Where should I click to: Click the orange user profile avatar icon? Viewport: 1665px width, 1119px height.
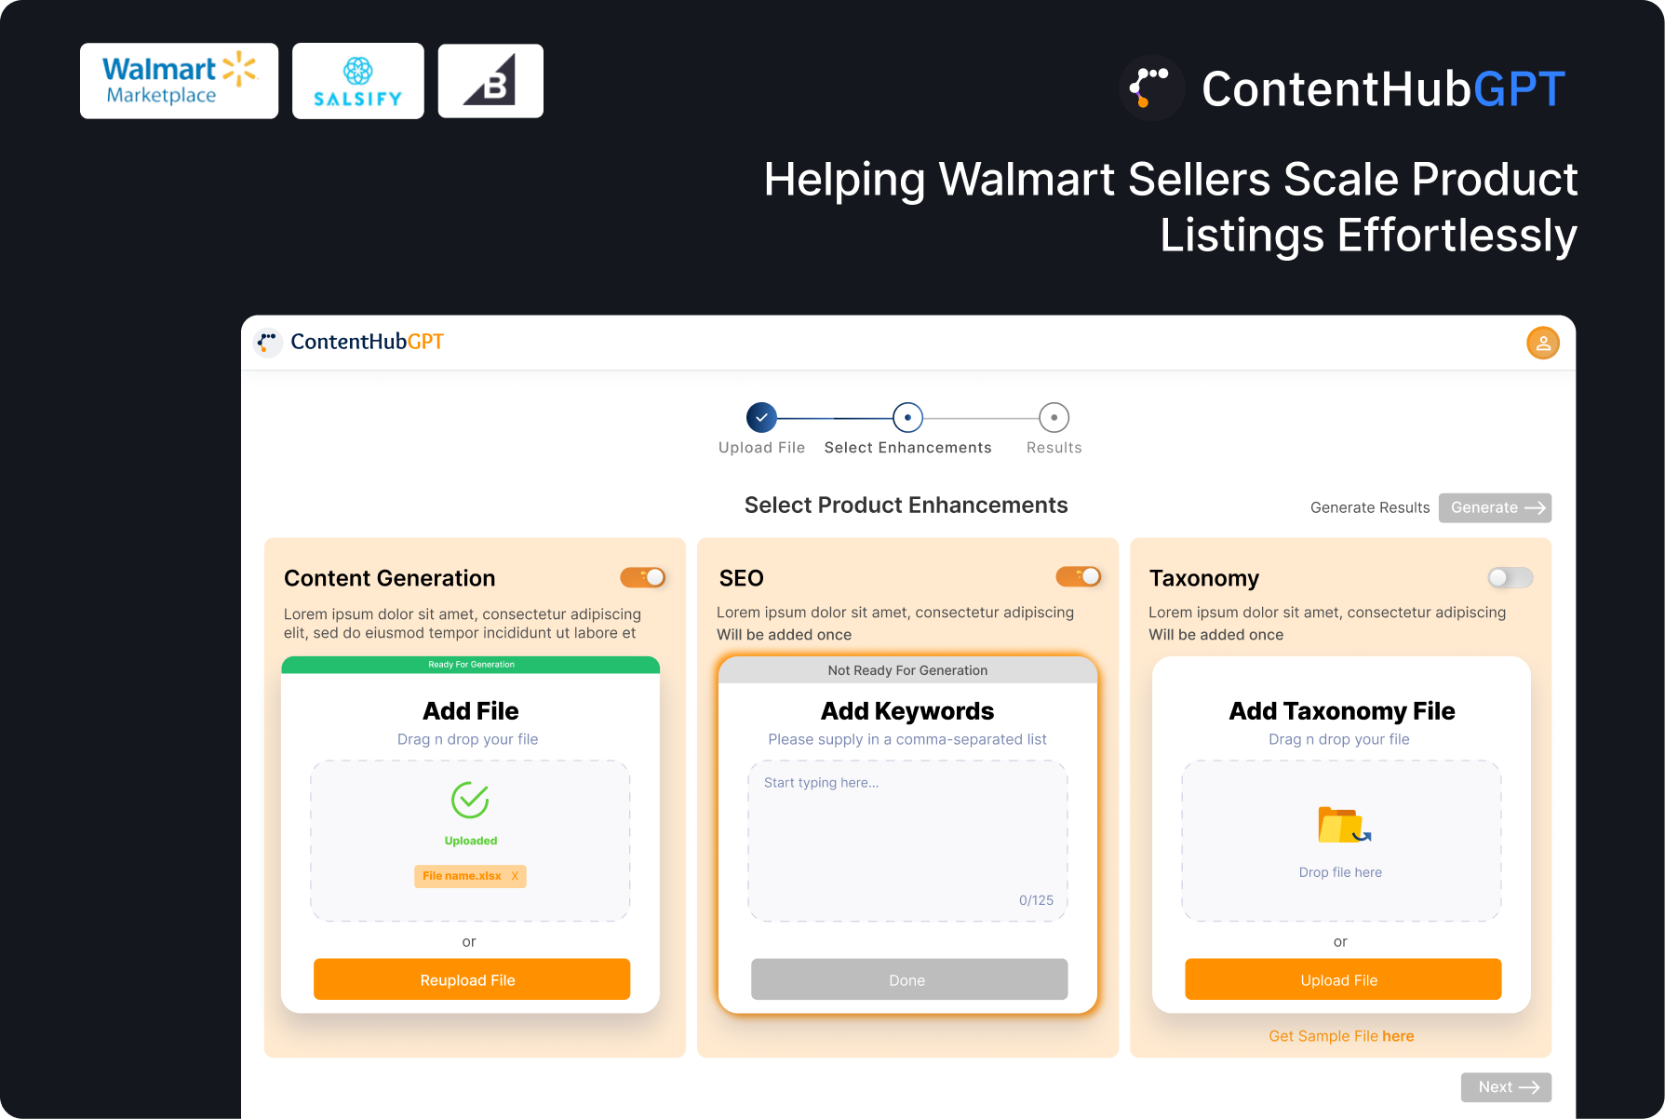1542,344
